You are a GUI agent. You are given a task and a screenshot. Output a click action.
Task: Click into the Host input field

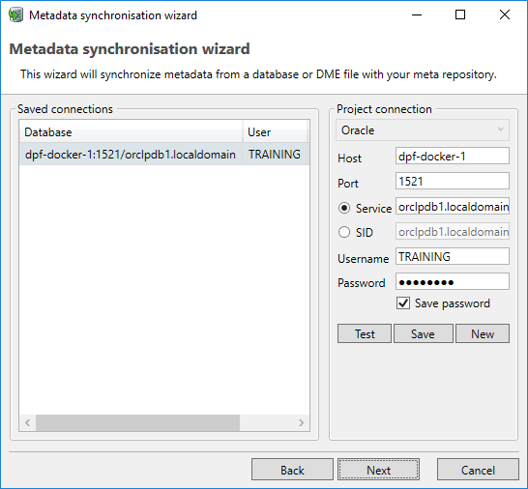[453, 156]
